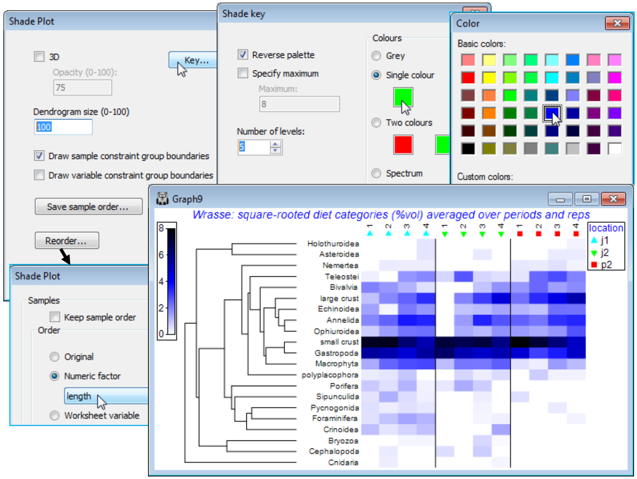Check the Specify maximum option
This screenshot has width=637, height=479.
point(243,73)
